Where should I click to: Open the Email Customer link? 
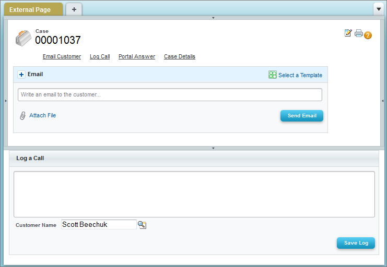62,56
